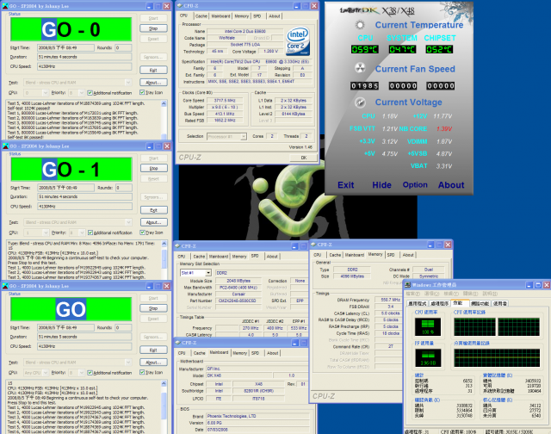This screenshot has width=551, height=434.
Task: Open the CPU dropdown in GO - 1 window
Action: (45, 232)
